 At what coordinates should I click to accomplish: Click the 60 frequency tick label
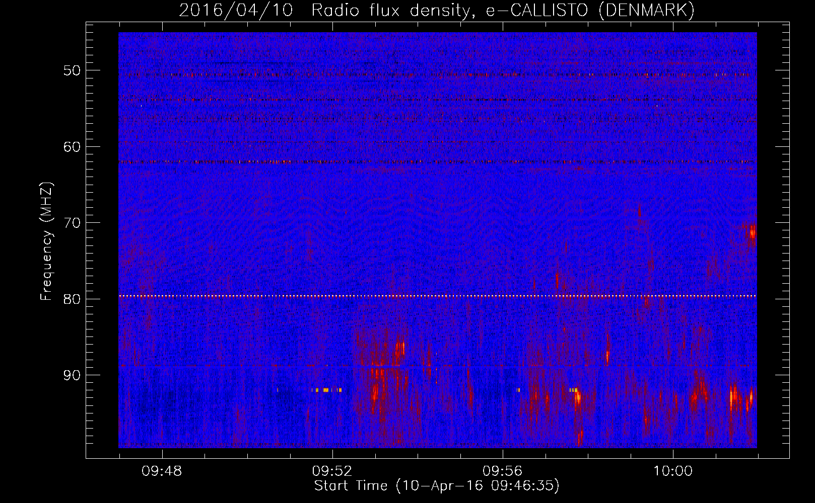pos(72,147)
